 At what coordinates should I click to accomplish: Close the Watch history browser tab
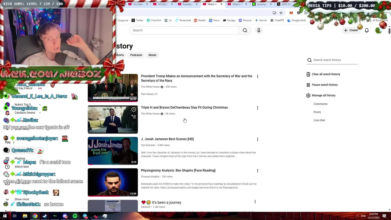point(221,4)
